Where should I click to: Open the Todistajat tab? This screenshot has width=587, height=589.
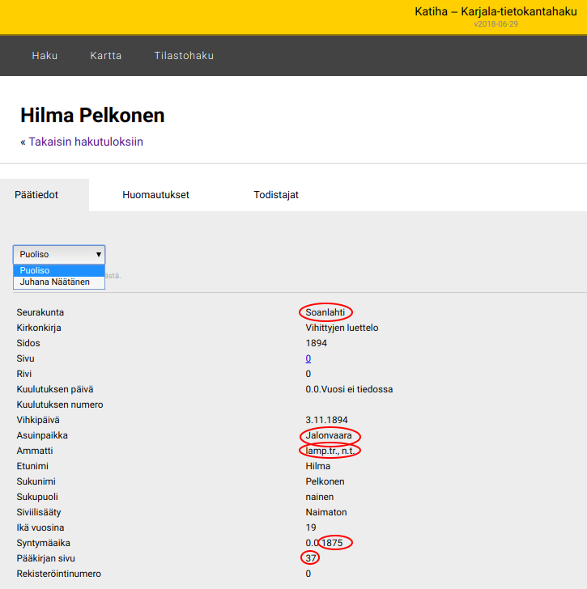click(276, 195)
